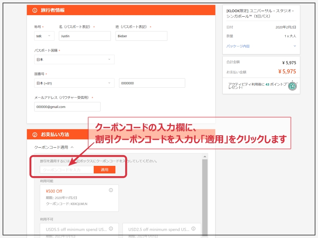Click the coupon list scrollbar up arrow
Viewport: 318px width, 238px height.
[205, 156]
